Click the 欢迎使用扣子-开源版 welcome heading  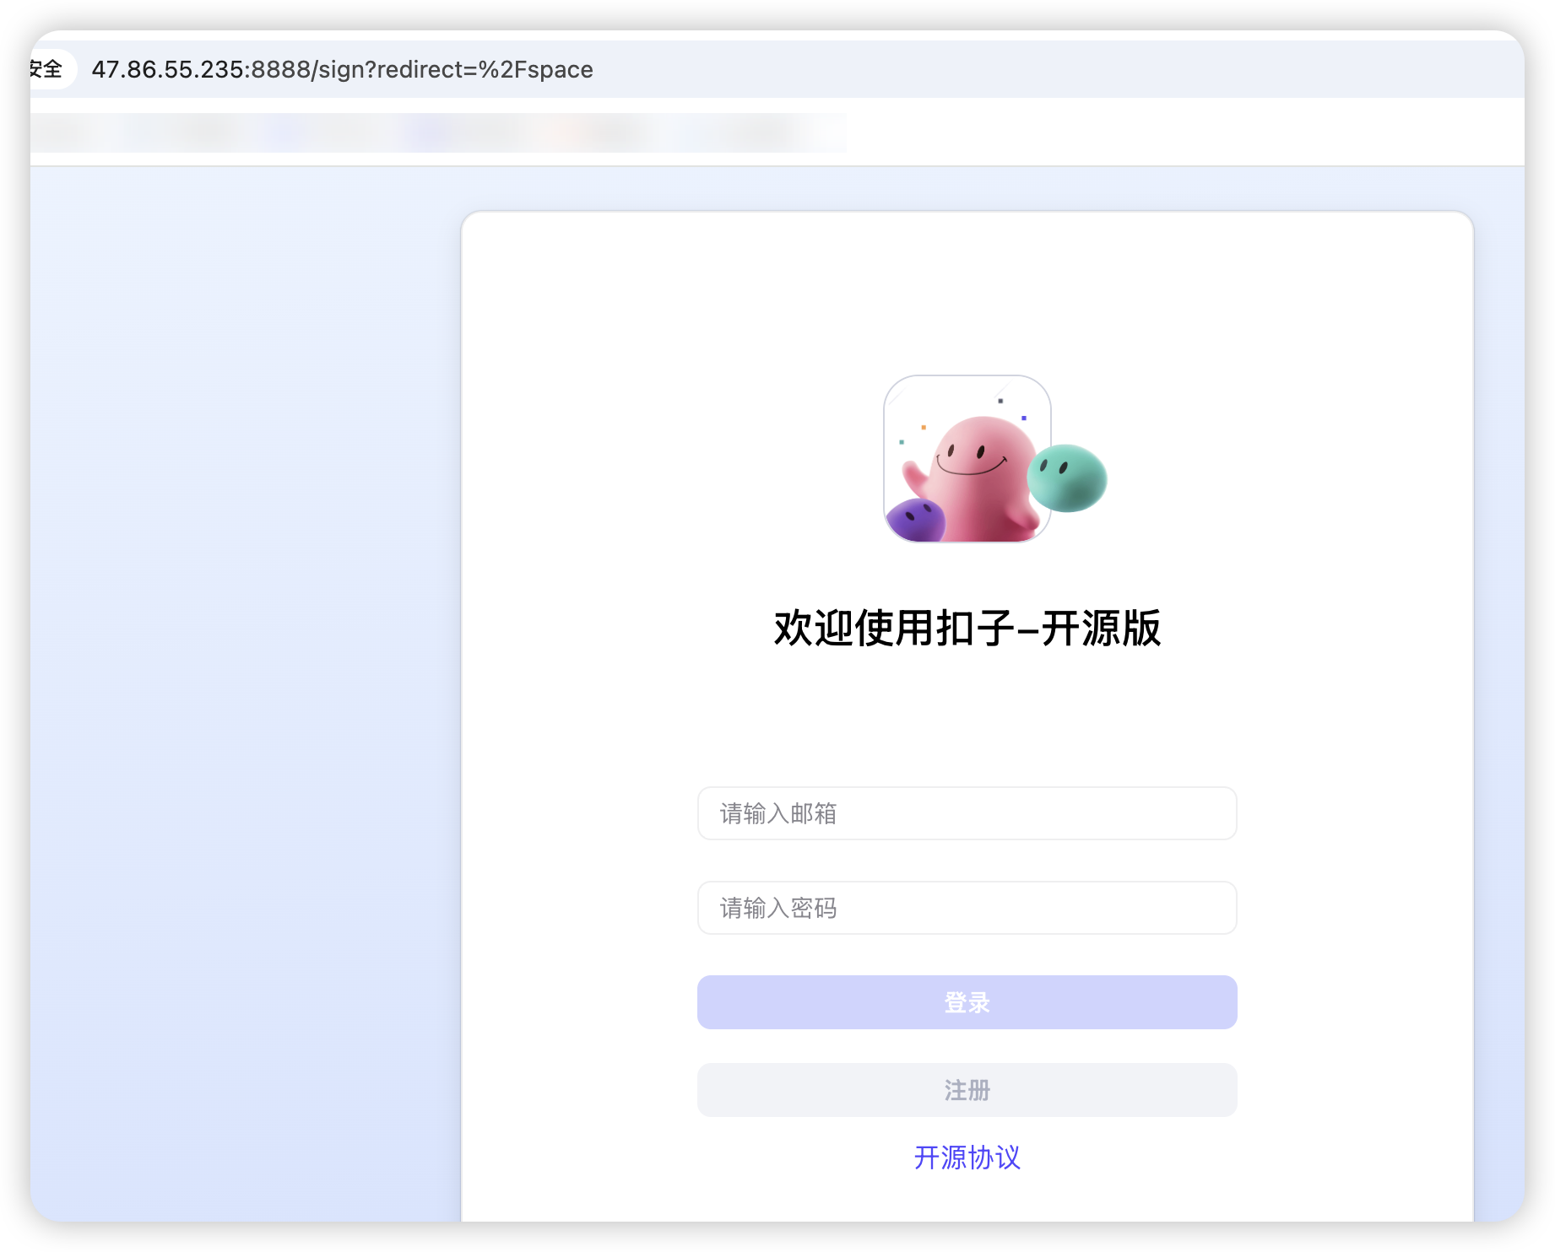tap(967, 627)
